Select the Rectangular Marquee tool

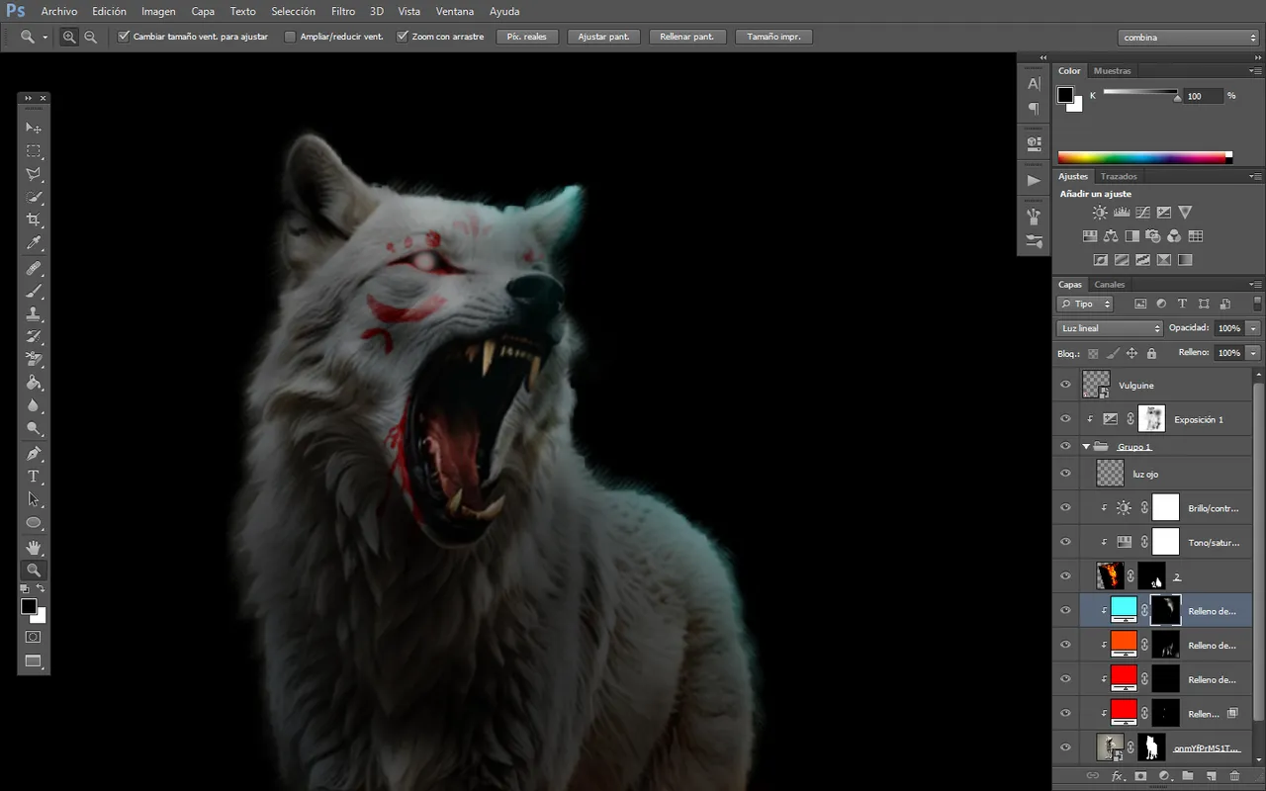(34, 151)
